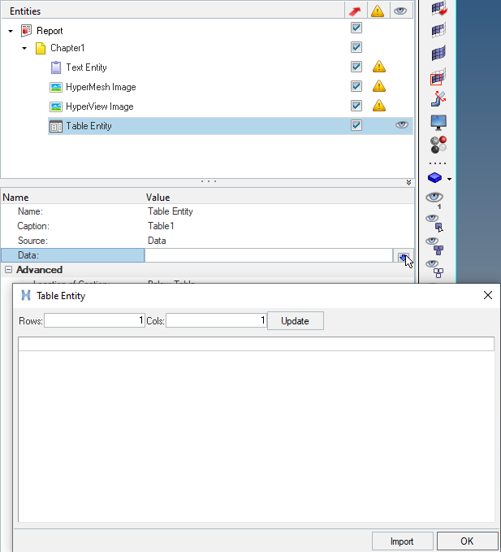Click half-shaded mesh icon
This screenshot has height=552, width=501.
(438, 30)
